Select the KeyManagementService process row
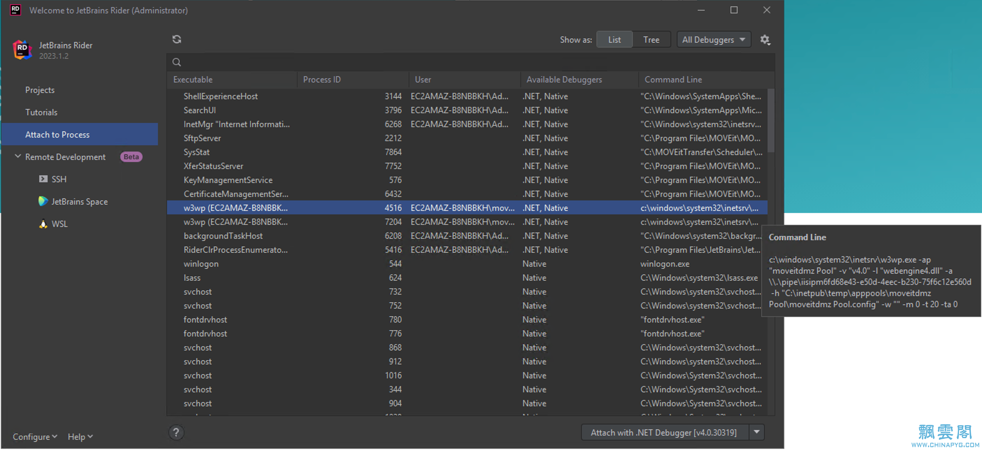The height and width of the screenshot is (451, 982). click(x=467, y=180)
